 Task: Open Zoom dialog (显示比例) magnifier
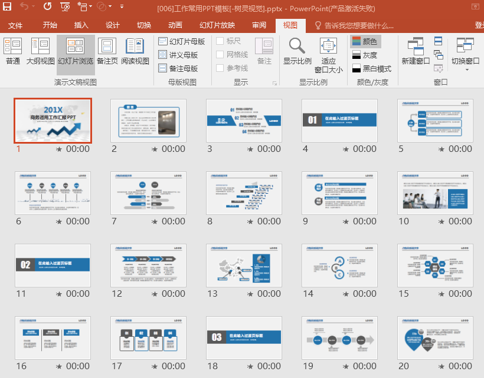[x=297, y=51]
